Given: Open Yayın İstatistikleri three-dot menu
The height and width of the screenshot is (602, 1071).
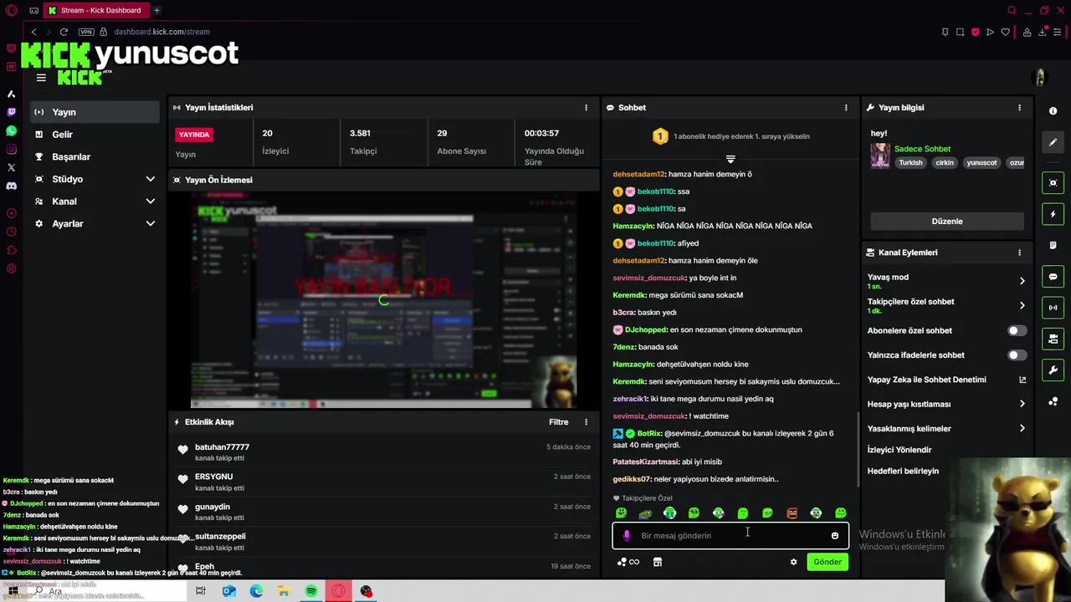Looking at the screenshot, I should coord(586,108).
